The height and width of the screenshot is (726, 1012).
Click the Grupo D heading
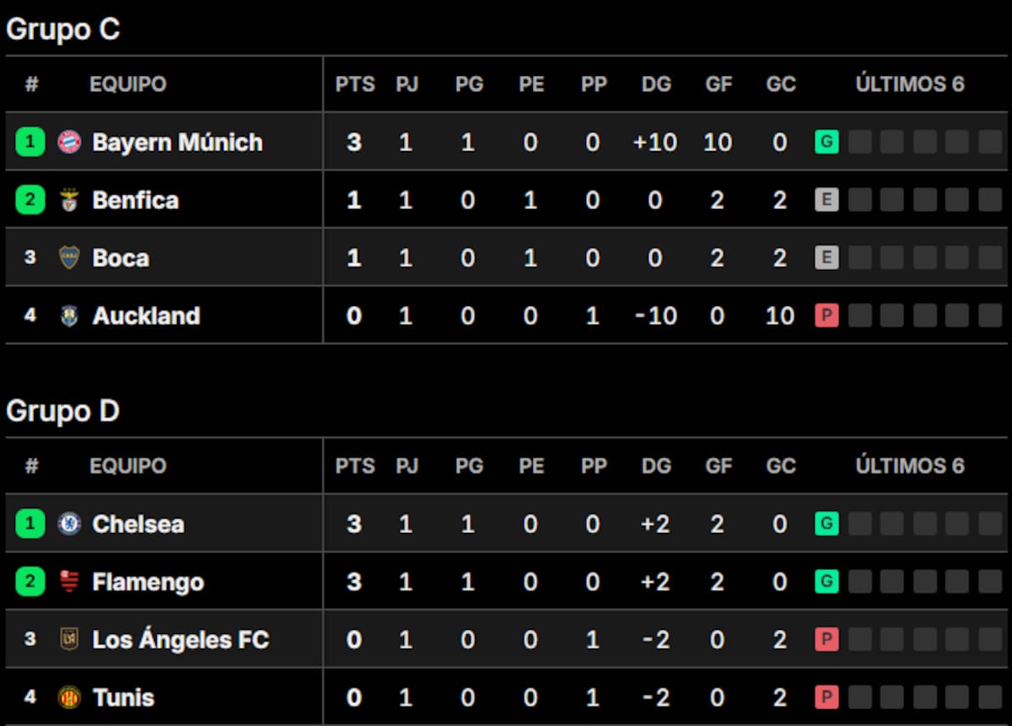62,411
